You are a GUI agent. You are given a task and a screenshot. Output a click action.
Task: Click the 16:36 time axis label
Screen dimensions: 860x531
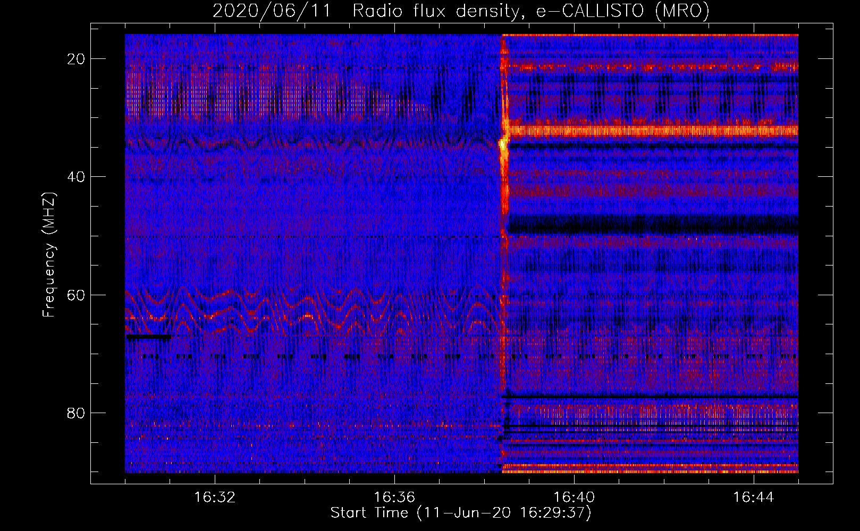click(x=394, y=498)
